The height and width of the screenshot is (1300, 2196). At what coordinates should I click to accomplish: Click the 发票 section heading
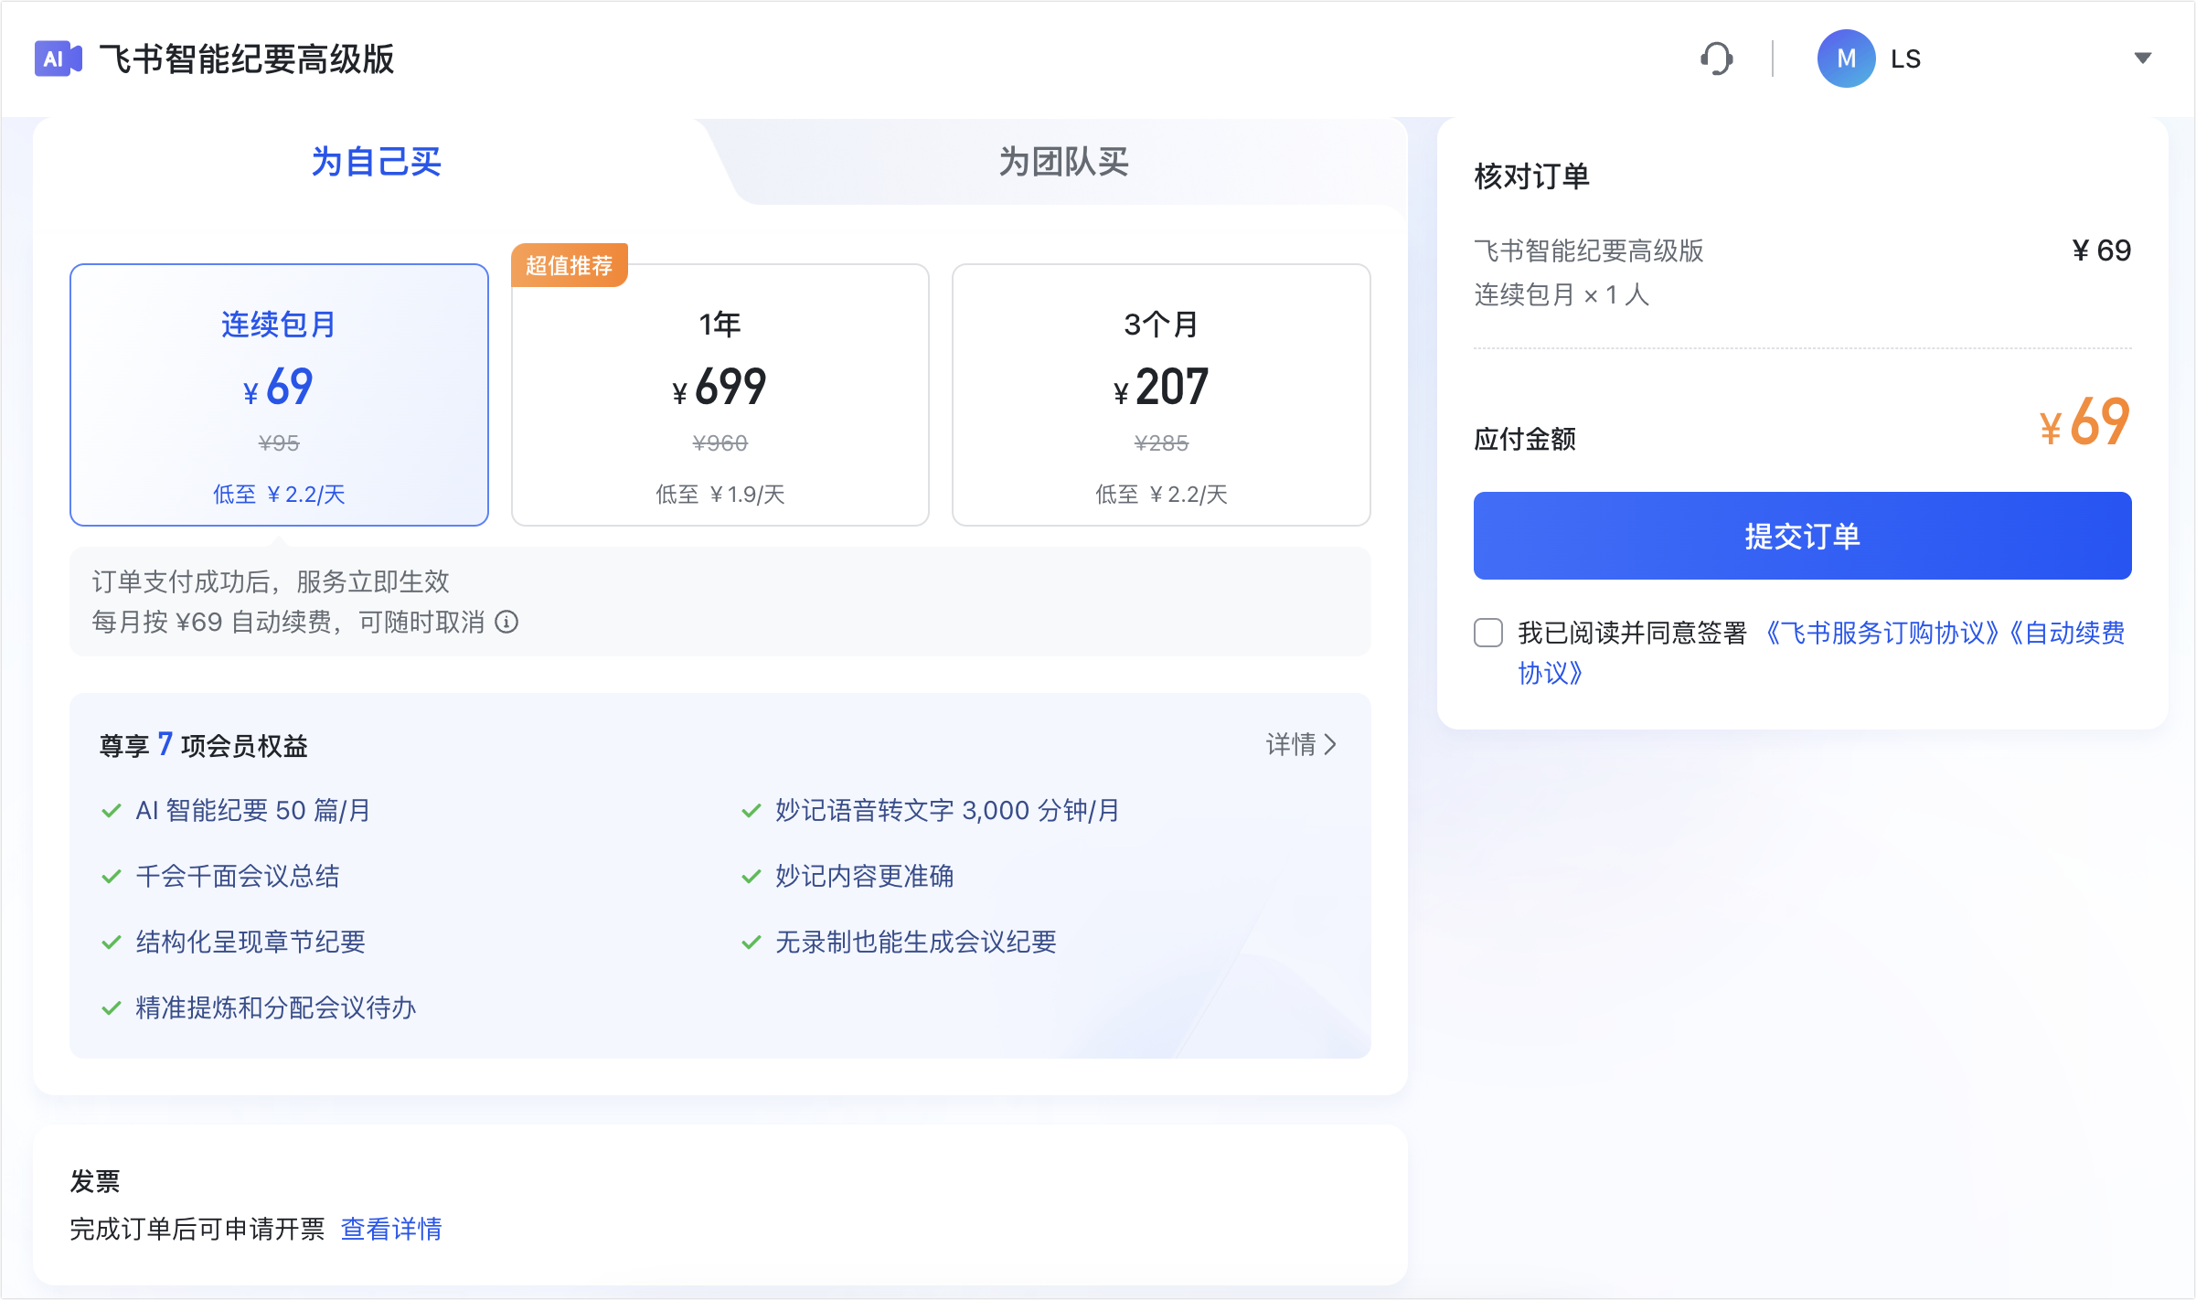click(95, 1181)
